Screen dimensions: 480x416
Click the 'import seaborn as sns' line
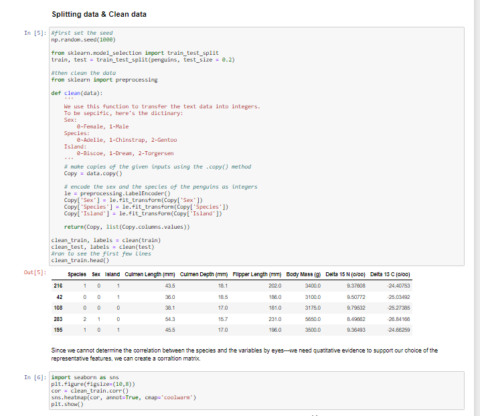tap(85, 377)
